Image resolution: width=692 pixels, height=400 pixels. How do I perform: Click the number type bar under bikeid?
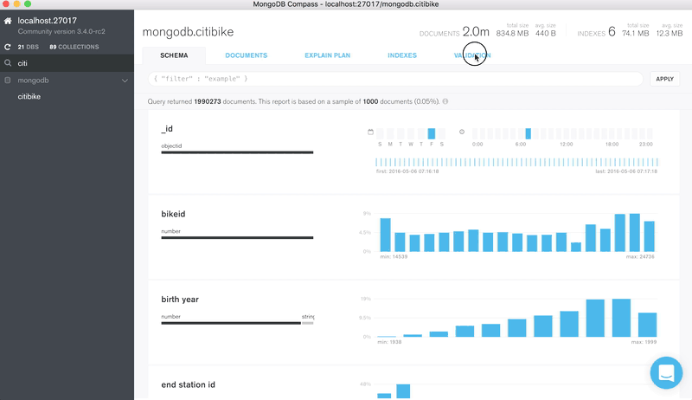pos(237,237)
